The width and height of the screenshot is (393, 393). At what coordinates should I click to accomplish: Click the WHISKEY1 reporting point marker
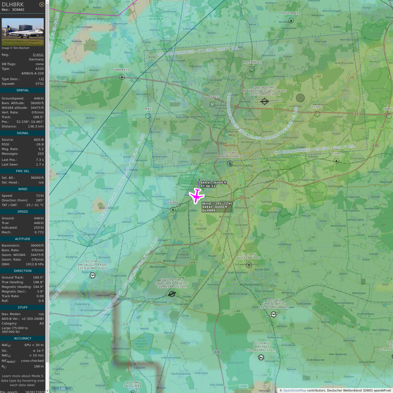point(122,77)
